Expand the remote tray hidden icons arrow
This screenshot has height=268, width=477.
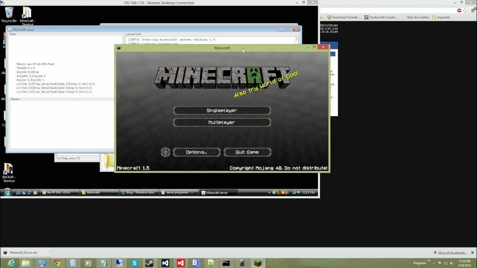tap(269, 192)
